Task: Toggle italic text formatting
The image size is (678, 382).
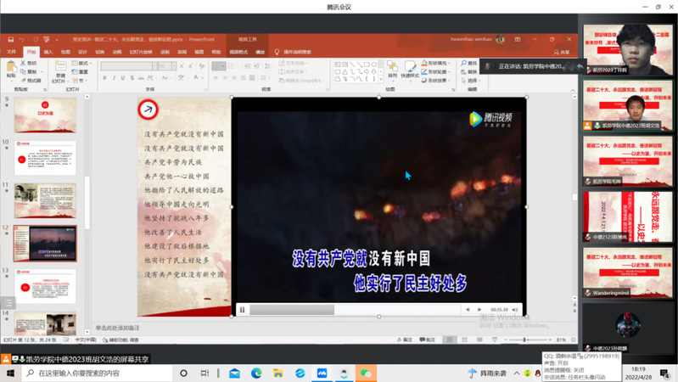Action: click(115, 78)
